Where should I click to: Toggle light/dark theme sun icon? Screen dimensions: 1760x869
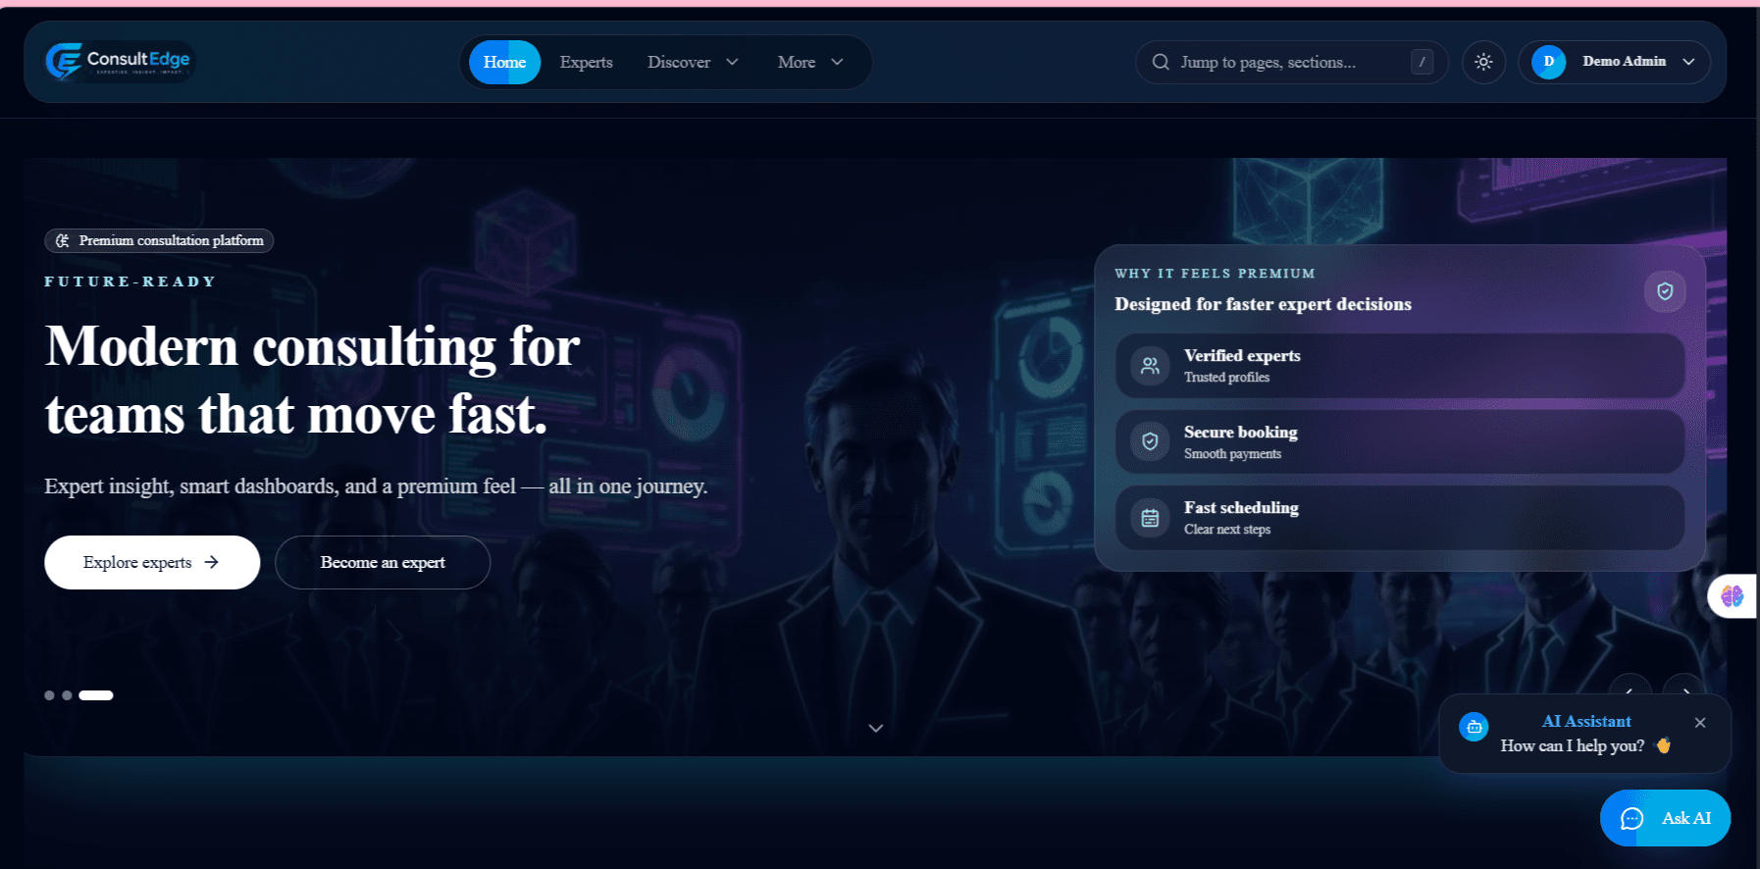coord(1483,62)
